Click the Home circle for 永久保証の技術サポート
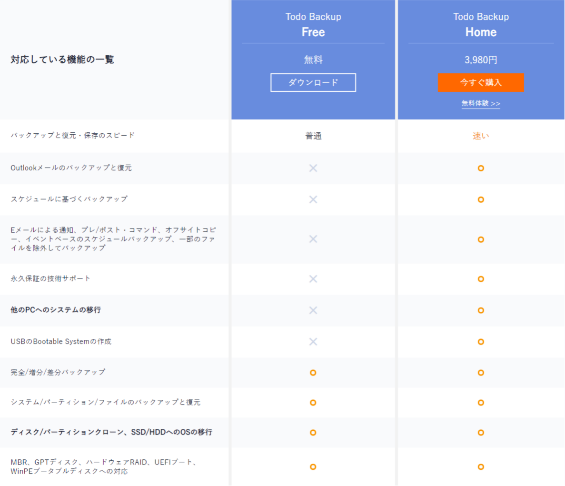This screenshot has width=565, height=486. point(481,279)
